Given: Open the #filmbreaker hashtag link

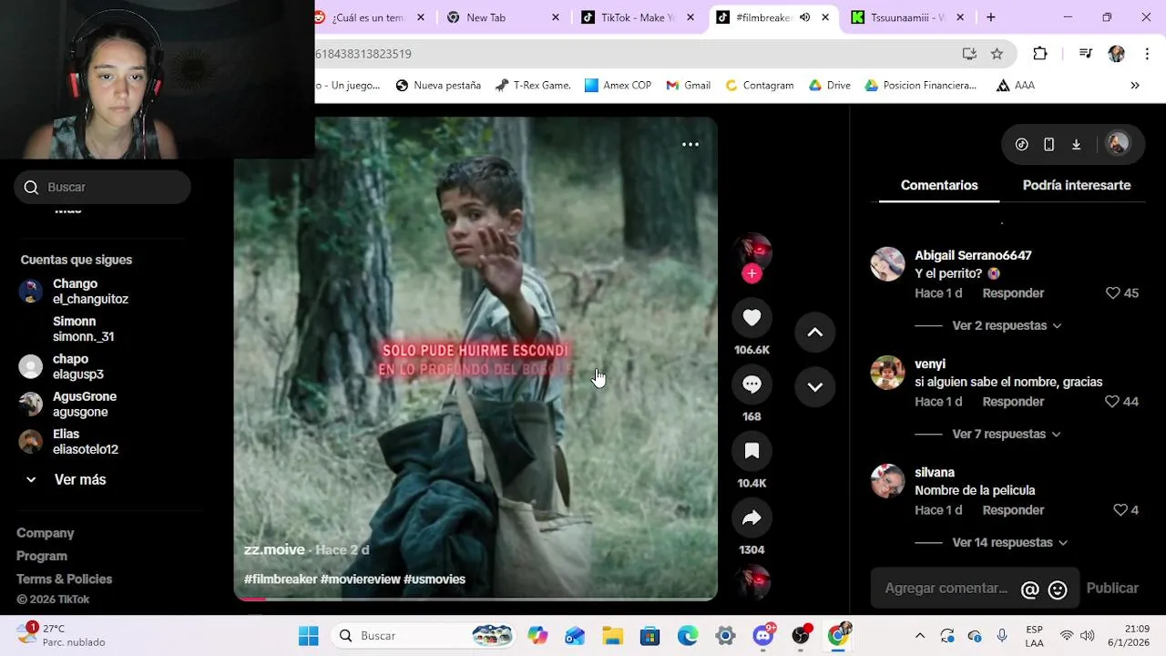Looking at the screenshot, I should [x=281, y=579].
